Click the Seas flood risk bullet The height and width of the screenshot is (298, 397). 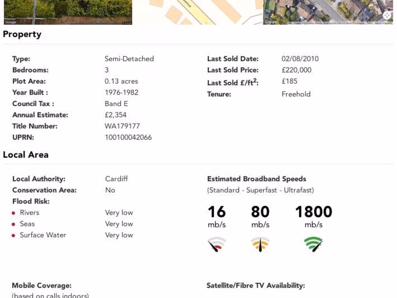(x=14, y=224)
